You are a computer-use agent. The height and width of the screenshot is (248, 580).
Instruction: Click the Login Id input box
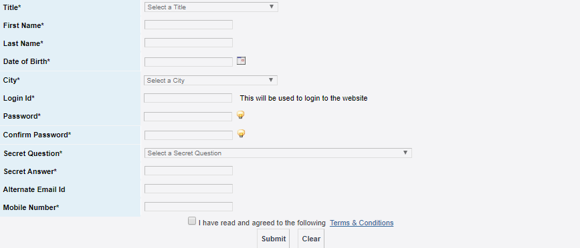188,98
